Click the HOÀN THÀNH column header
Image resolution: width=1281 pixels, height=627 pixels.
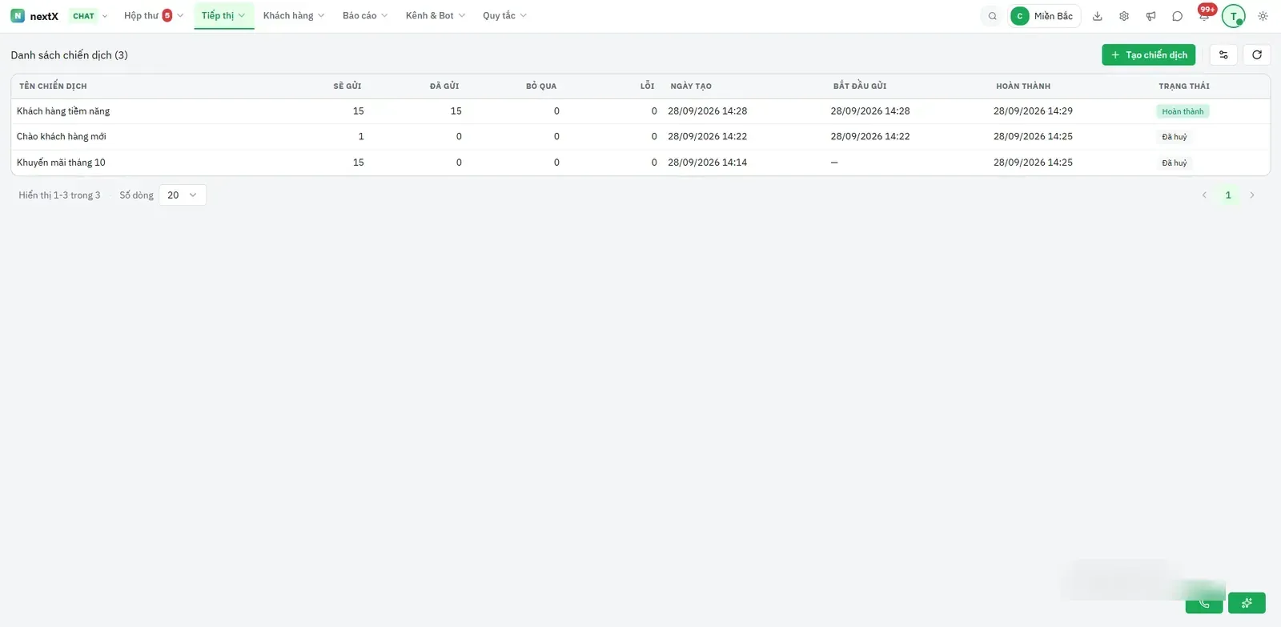click(x=1023, y=86)
